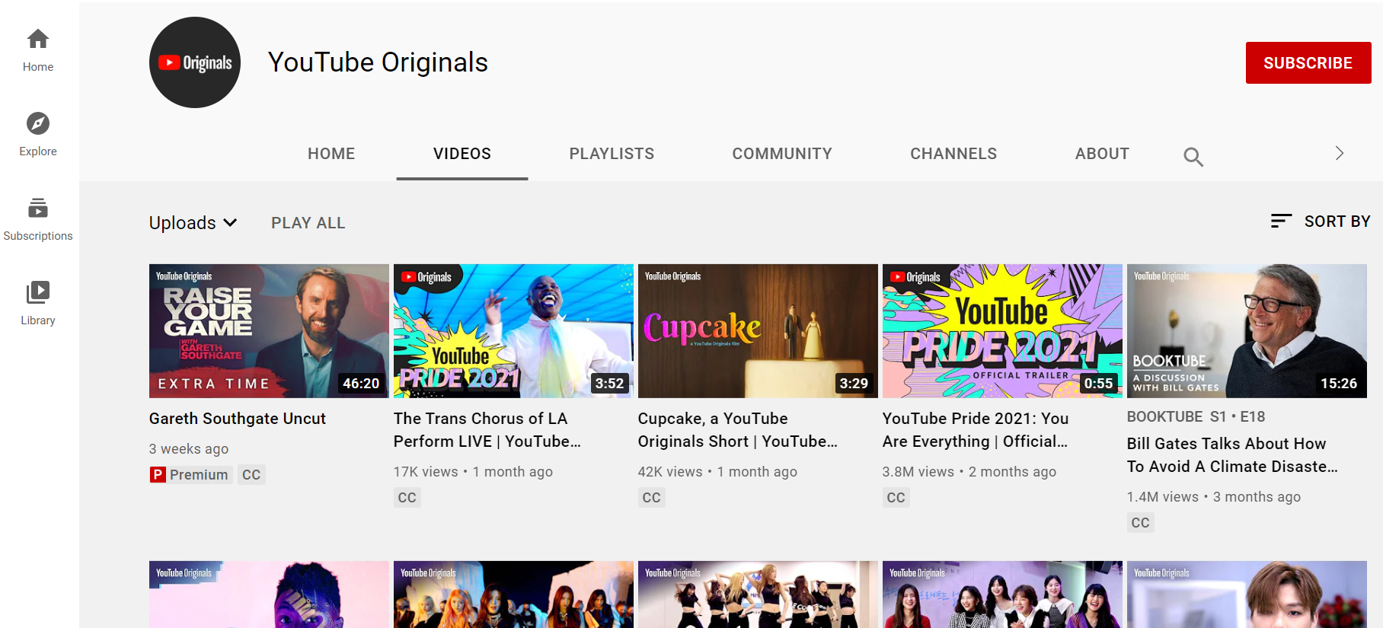The width and height of the screenshot is (1383, 628).
Task: Click the '1.4M views • 3 months ago' text
Action: 1214,497
